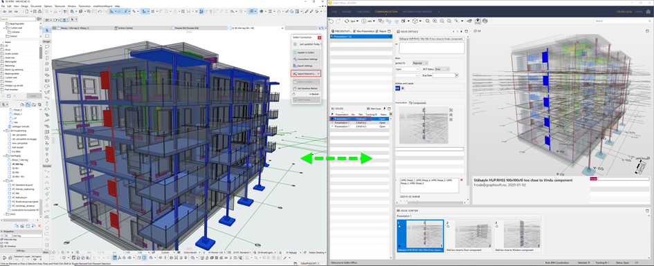
Task: Click the Undo arrow in Solibri toolbar
Action: point(332,21)
